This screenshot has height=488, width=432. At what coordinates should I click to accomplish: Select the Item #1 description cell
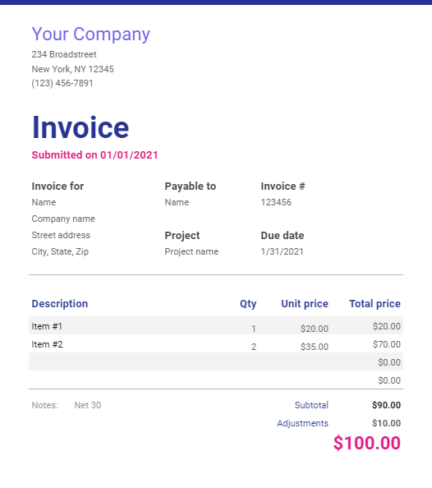(47, 326)
